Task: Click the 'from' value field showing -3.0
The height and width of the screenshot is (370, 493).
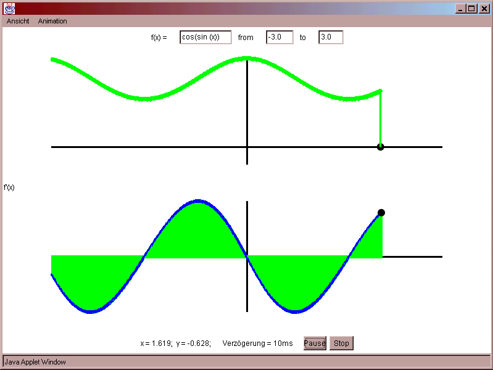Action: [280, 37]
